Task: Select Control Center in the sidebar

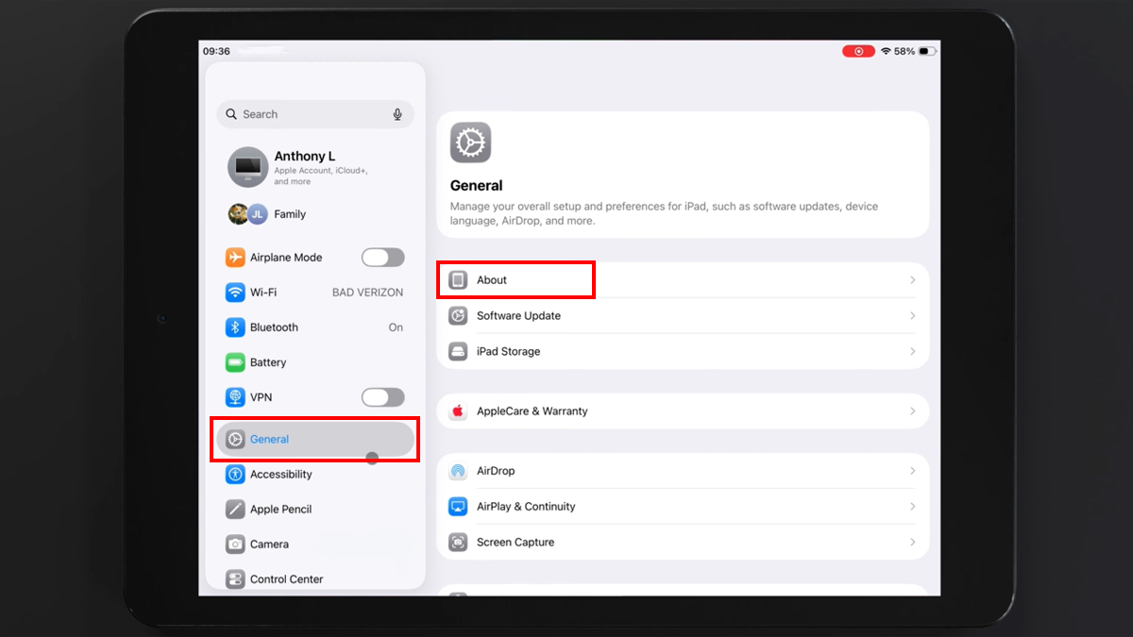Action: (x=315, y=579)
